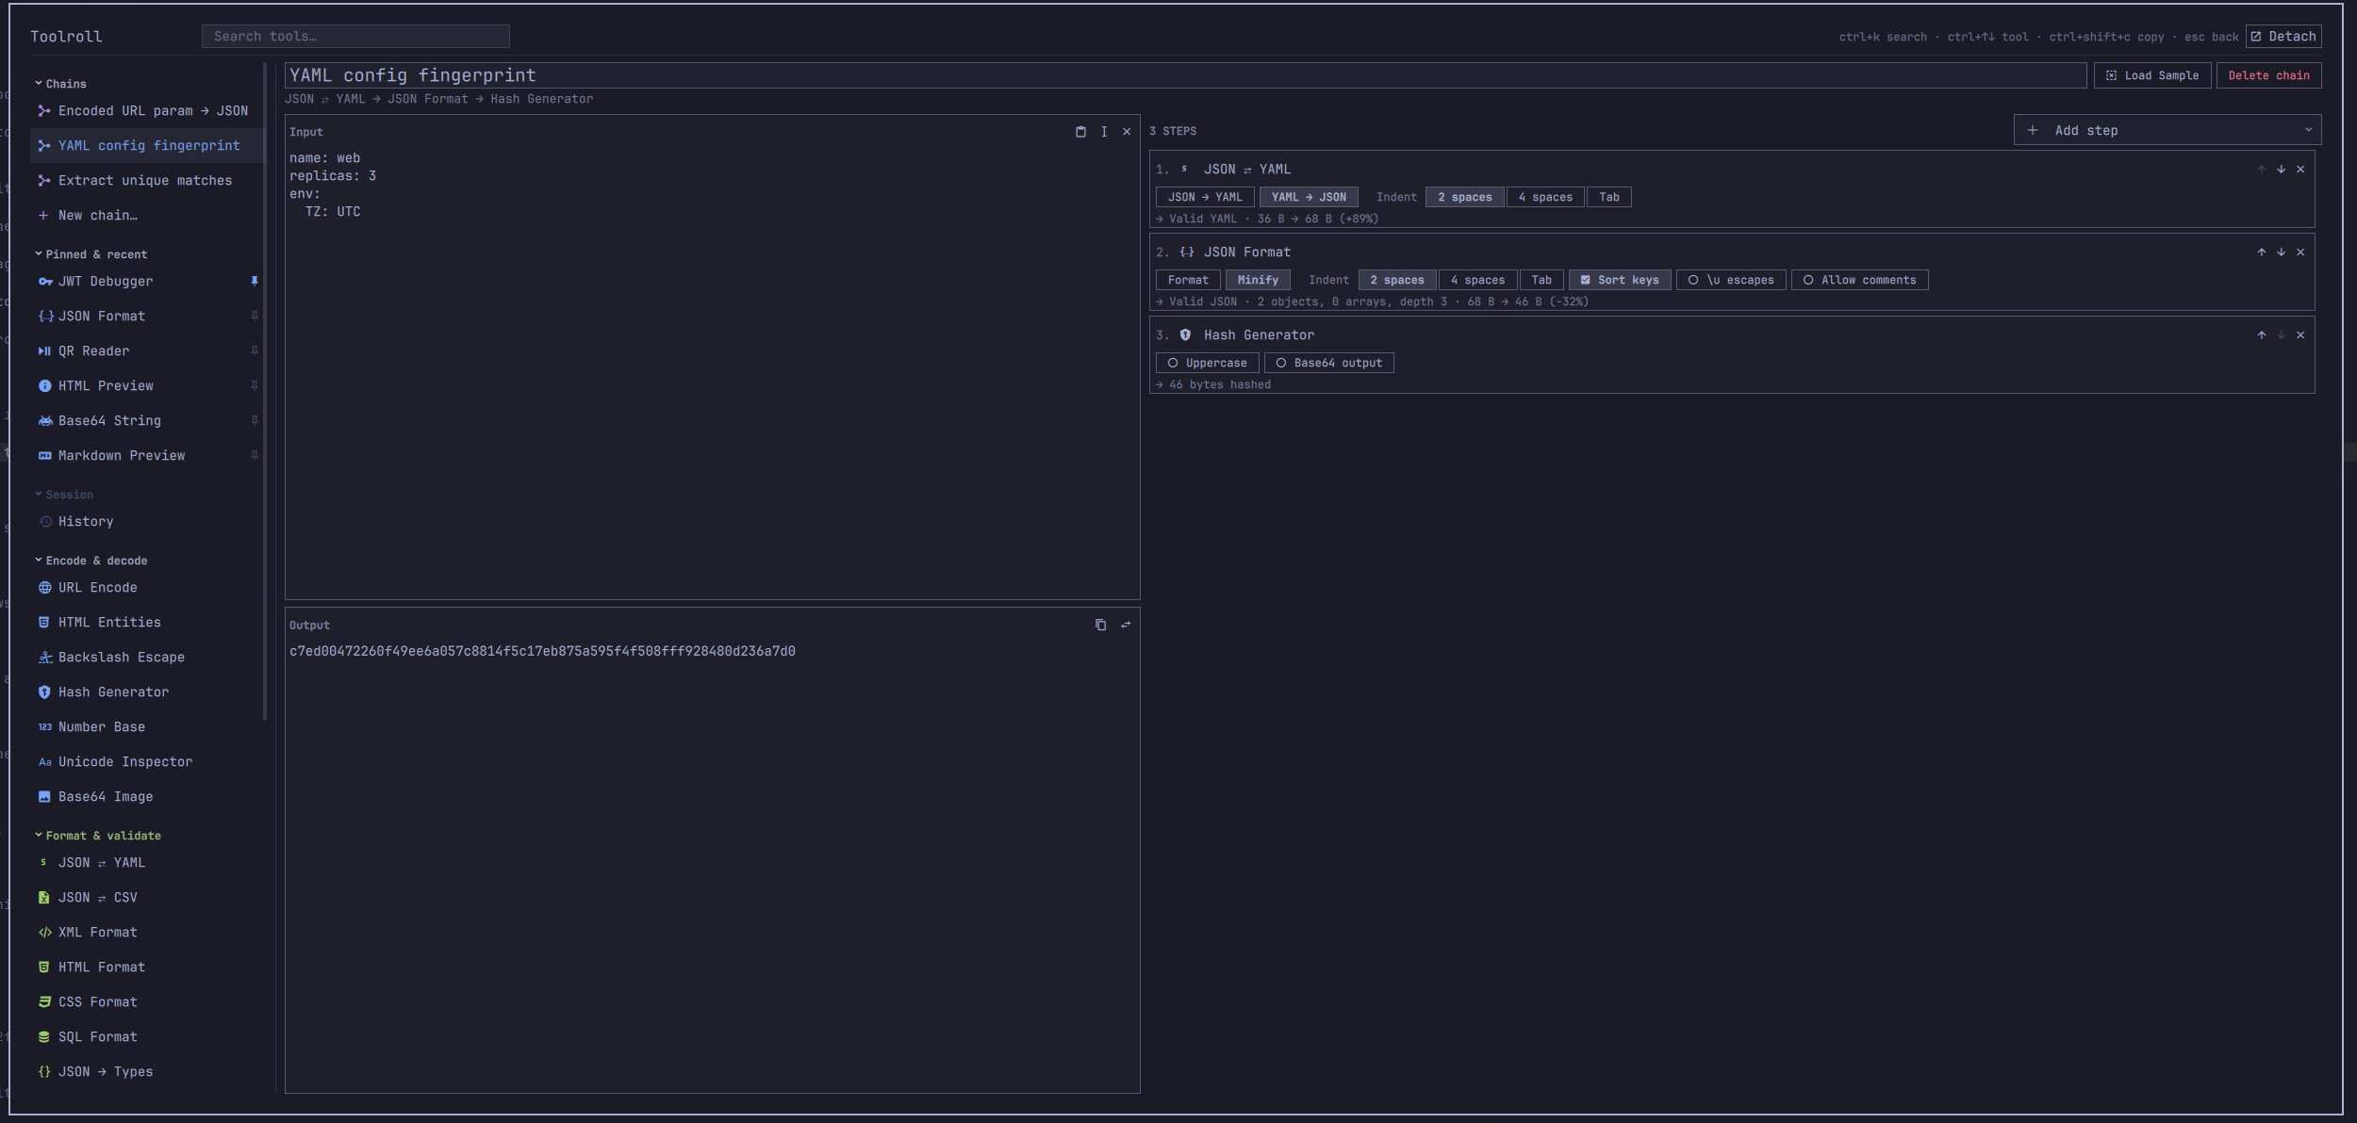Open the Extract unique matches chain
The height and width of the screenshot is (1123, 2357).
click(146, 181)
